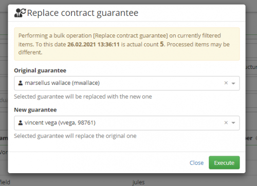
Task: Click the jules text behind the dialog
Action: [x=138, y=182]
